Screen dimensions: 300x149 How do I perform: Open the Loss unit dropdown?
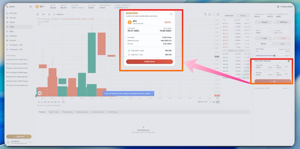(288, 73)
